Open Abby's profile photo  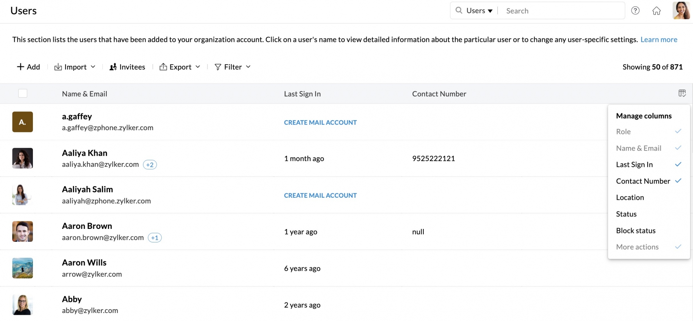coord(23,305)
